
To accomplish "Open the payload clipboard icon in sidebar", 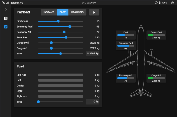I will coord(6,27).
